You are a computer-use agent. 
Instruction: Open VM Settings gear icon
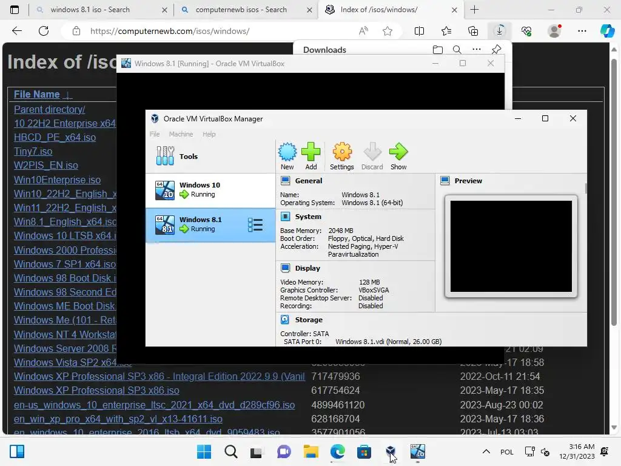(x=342, y=156)
